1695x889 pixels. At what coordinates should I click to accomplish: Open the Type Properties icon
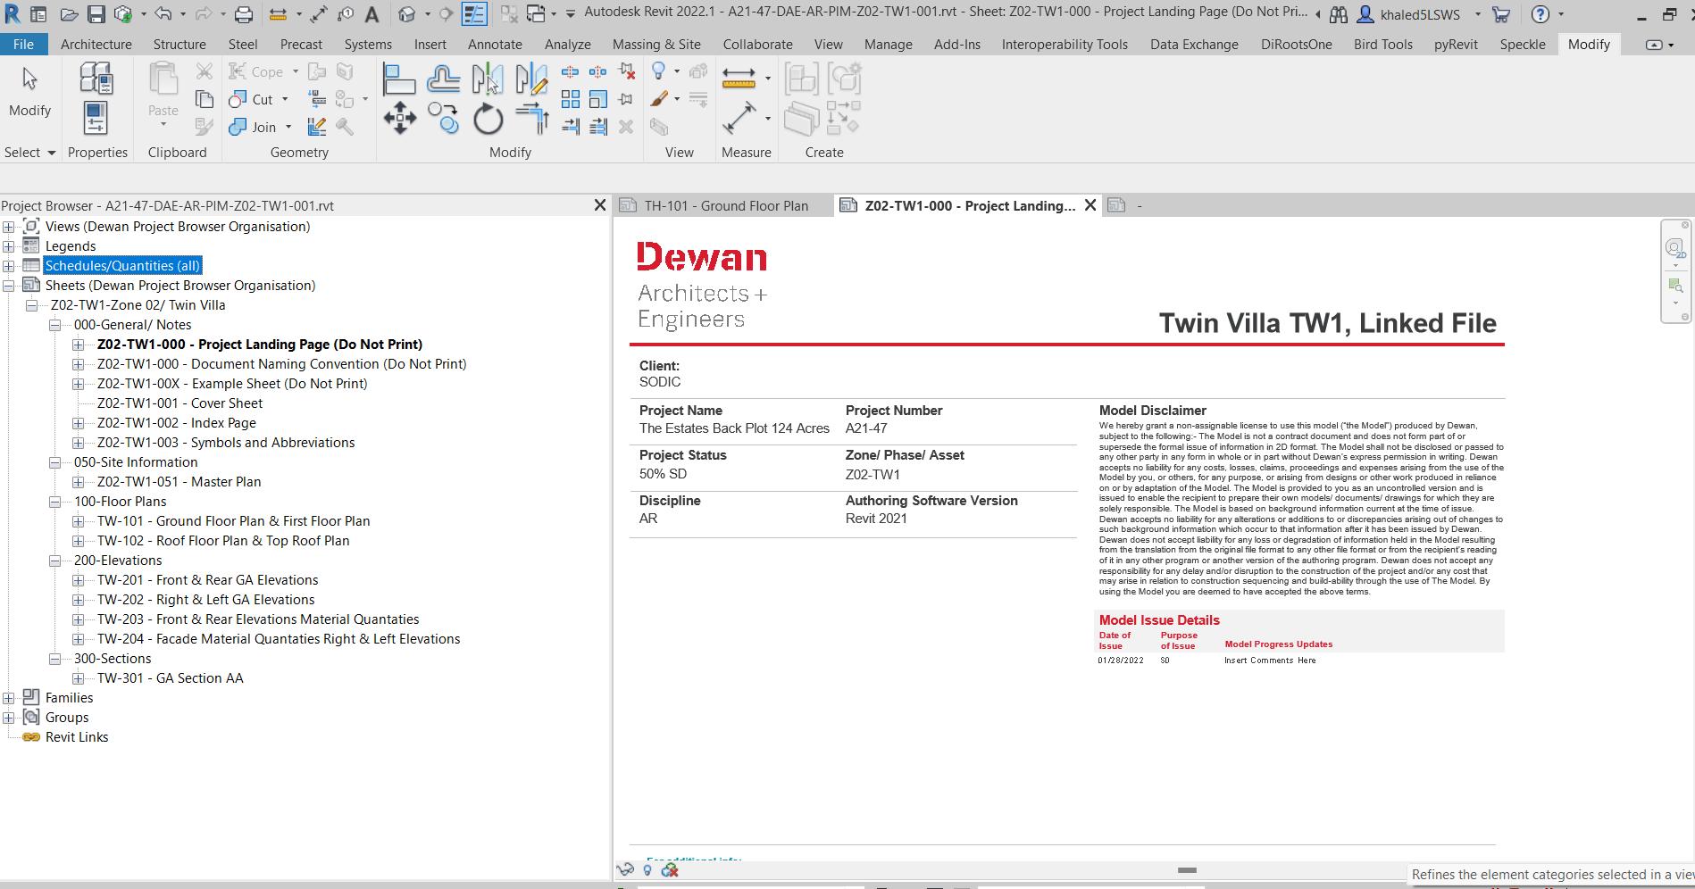click(x=96, y=79)
